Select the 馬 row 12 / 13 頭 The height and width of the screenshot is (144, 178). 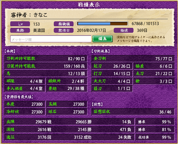46,74
